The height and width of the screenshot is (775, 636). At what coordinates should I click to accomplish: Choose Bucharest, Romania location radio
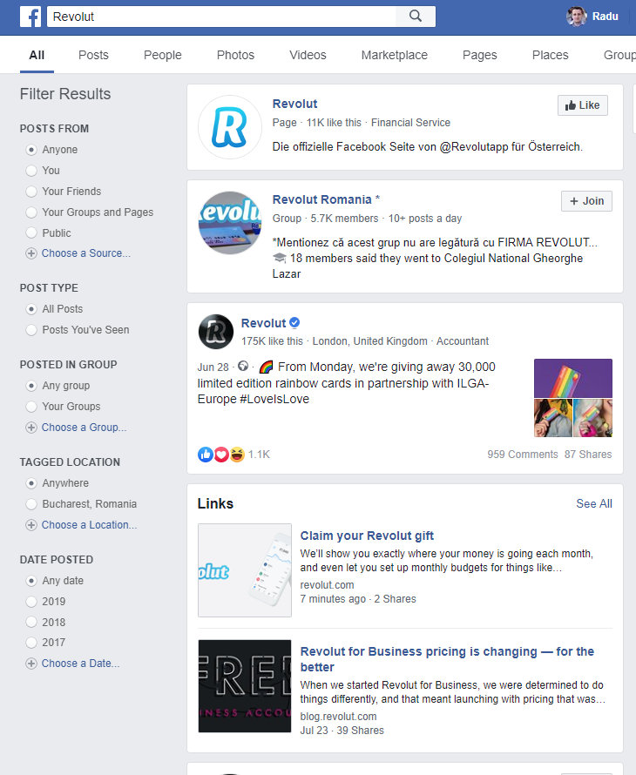click(31, 504)
